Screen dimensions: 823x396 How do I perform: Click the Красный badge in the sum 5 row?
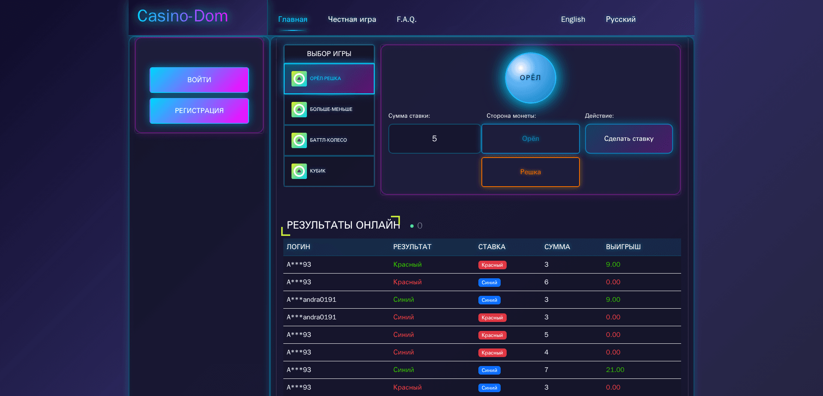pyautogui.click(x=493, y=335)
